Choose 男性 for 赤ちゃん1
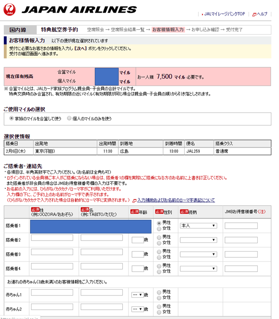 159,292
